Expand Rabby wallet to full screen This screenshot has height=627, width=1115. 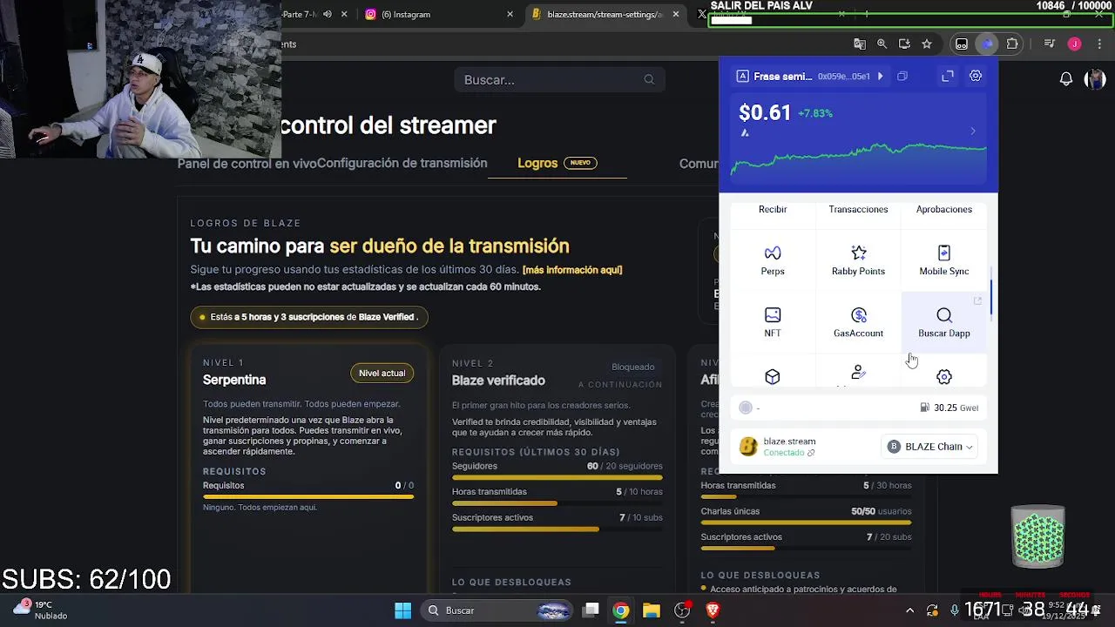click(x=948, y=77)
